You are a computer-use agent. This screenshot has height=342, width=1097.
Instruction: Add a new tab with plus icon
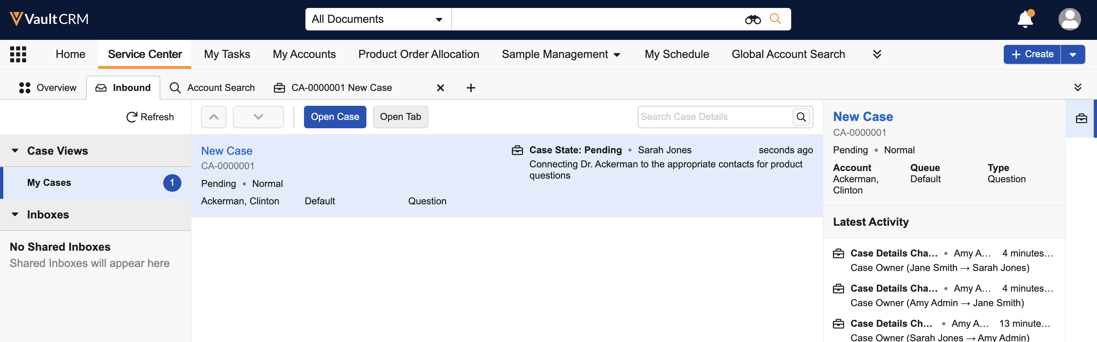(471, 88)
